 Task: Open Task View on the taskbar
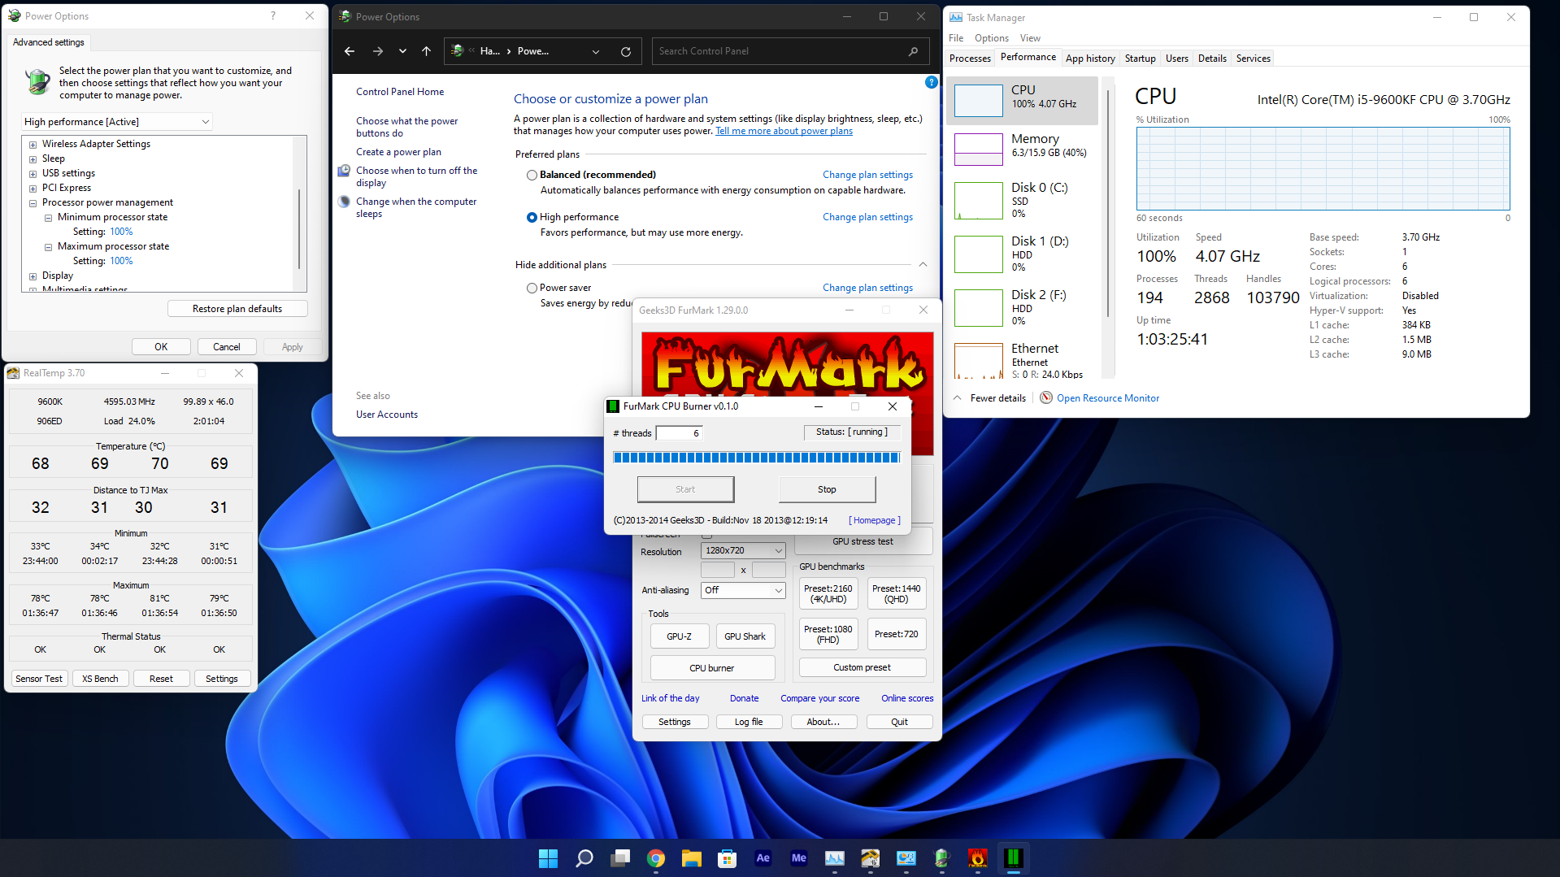[x=620, y=857]
